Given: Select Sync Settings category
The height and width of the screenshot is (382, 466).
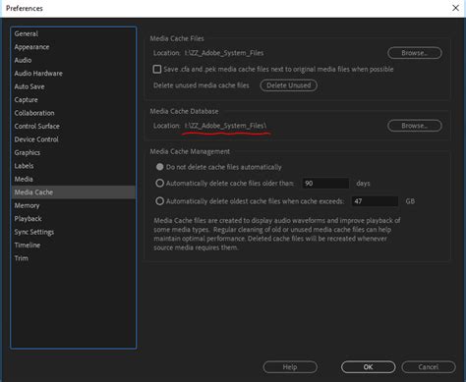Looking at the screenshot, I should pyautogui.click(x=34, y=232).
